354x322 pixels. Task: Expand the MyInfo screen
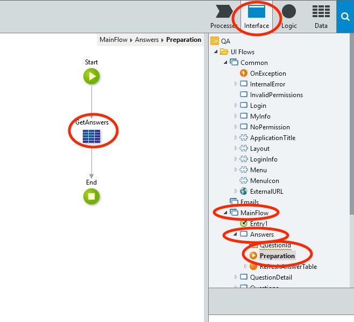click(236, 116)
